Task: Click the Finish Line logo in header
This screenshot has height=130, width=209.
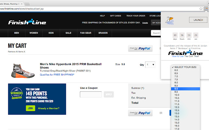Action: coord(27,22)
